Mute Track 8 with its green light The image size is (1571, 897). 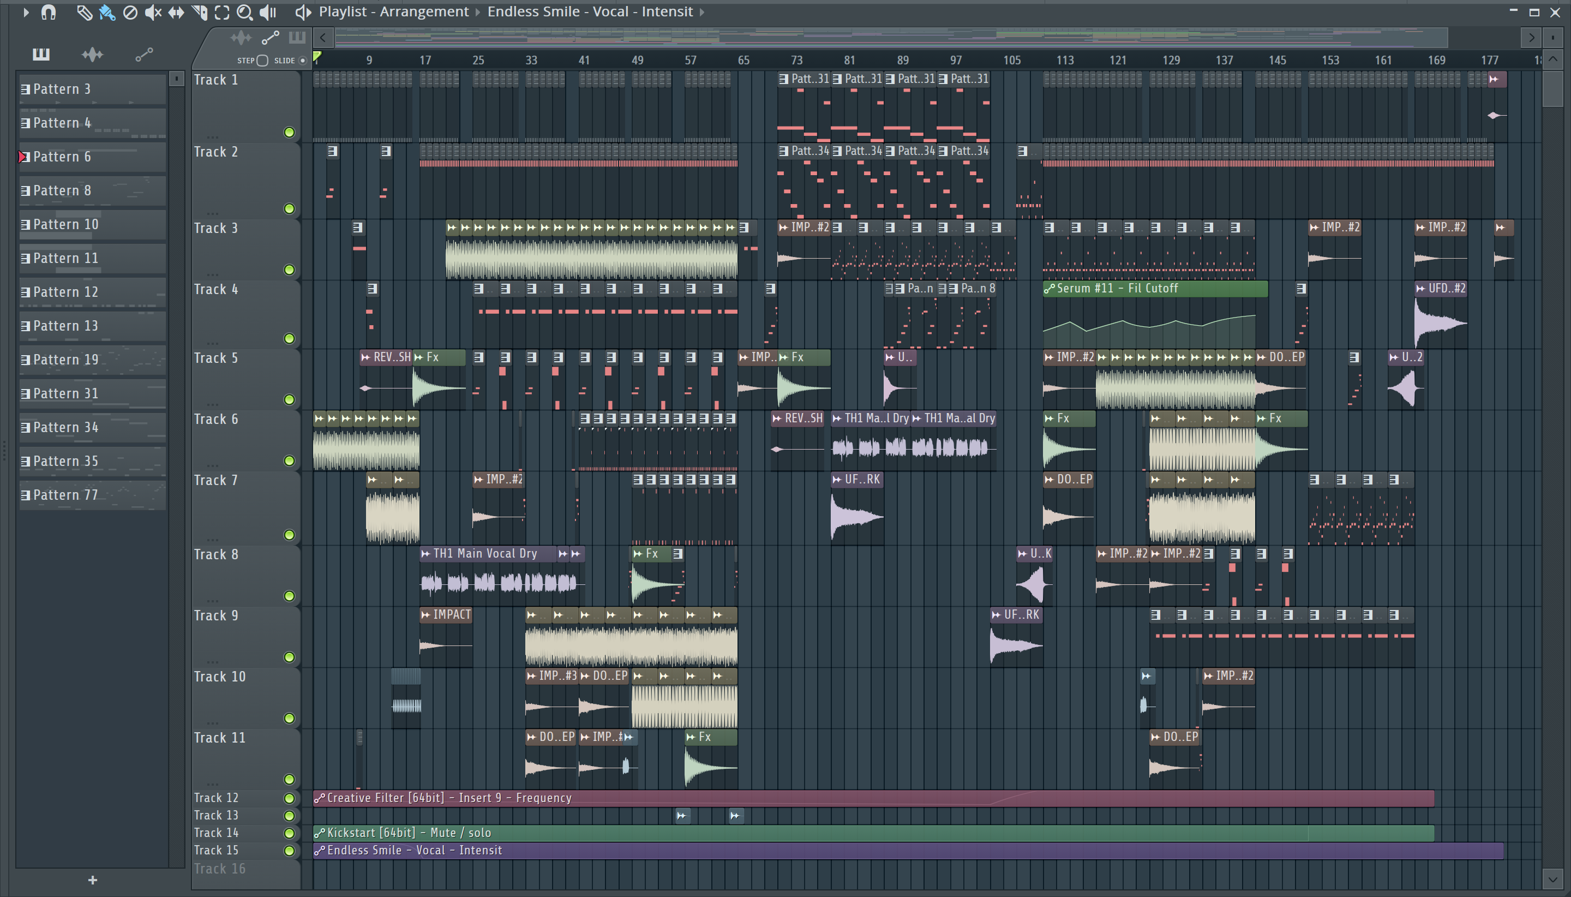(289, 596)
